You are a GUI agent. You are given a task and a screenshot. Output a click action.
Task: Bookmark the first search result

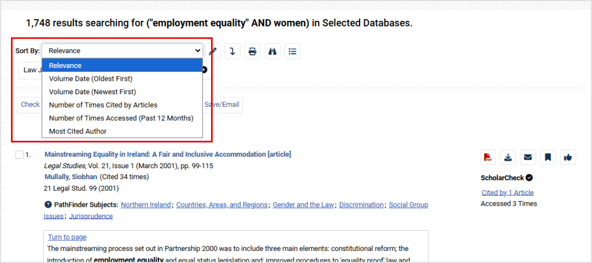547,157
